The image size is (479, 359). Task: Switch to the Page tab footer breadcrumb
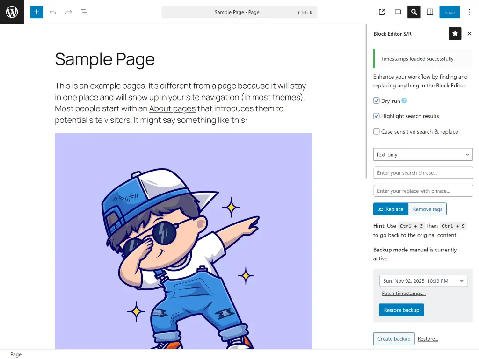[15, 354]
